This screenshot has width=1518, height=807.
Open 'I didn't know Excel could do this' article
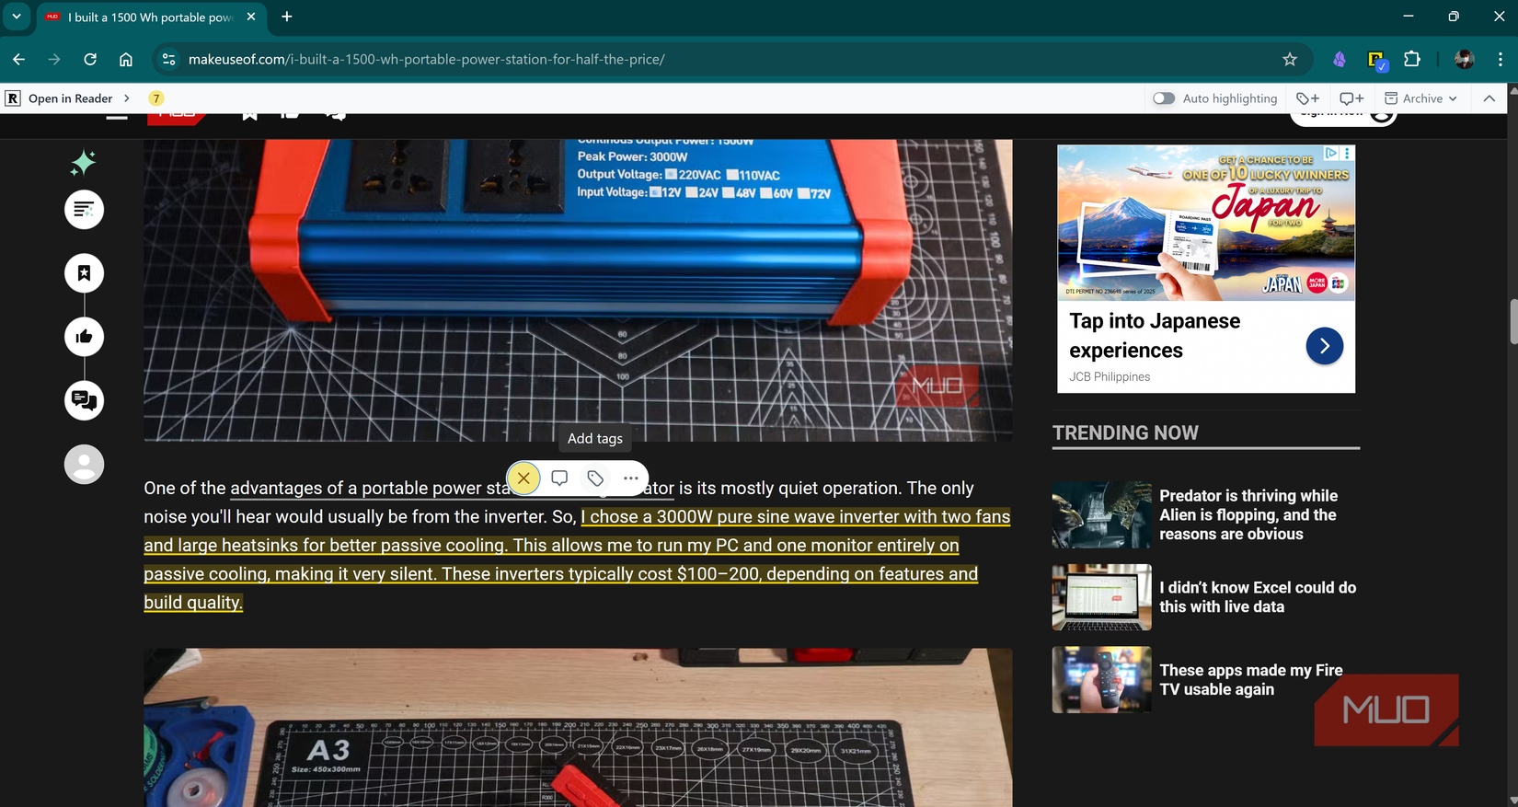[x=1258, y=597]
